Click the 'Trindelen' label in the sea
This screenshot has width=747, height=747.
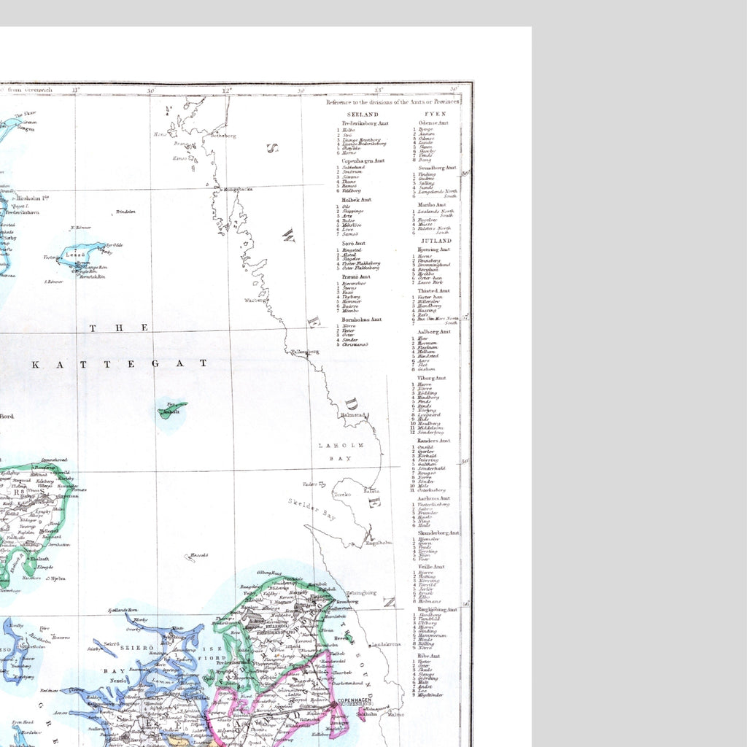(x=125, y=212)
